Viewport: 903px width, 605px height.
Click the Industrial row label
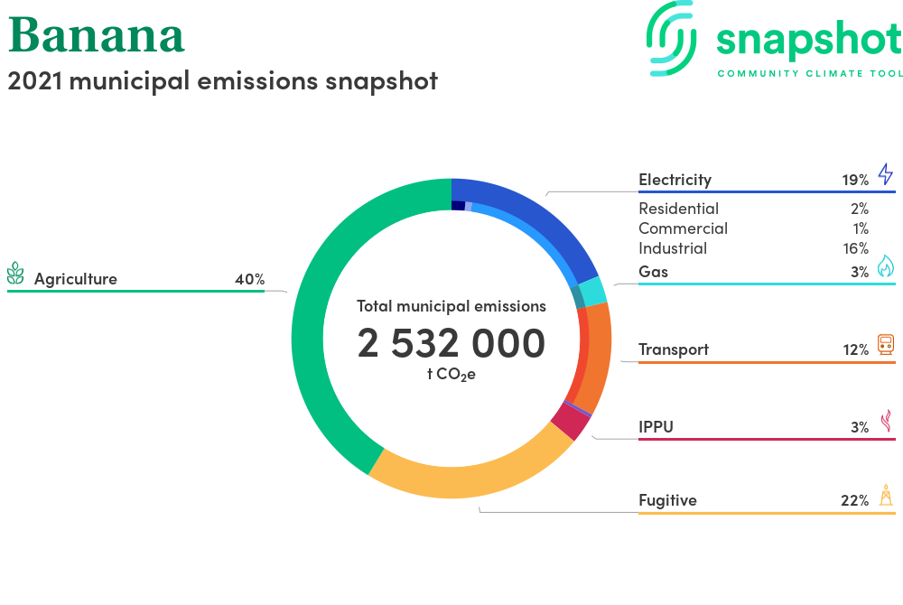coord(673,248)
